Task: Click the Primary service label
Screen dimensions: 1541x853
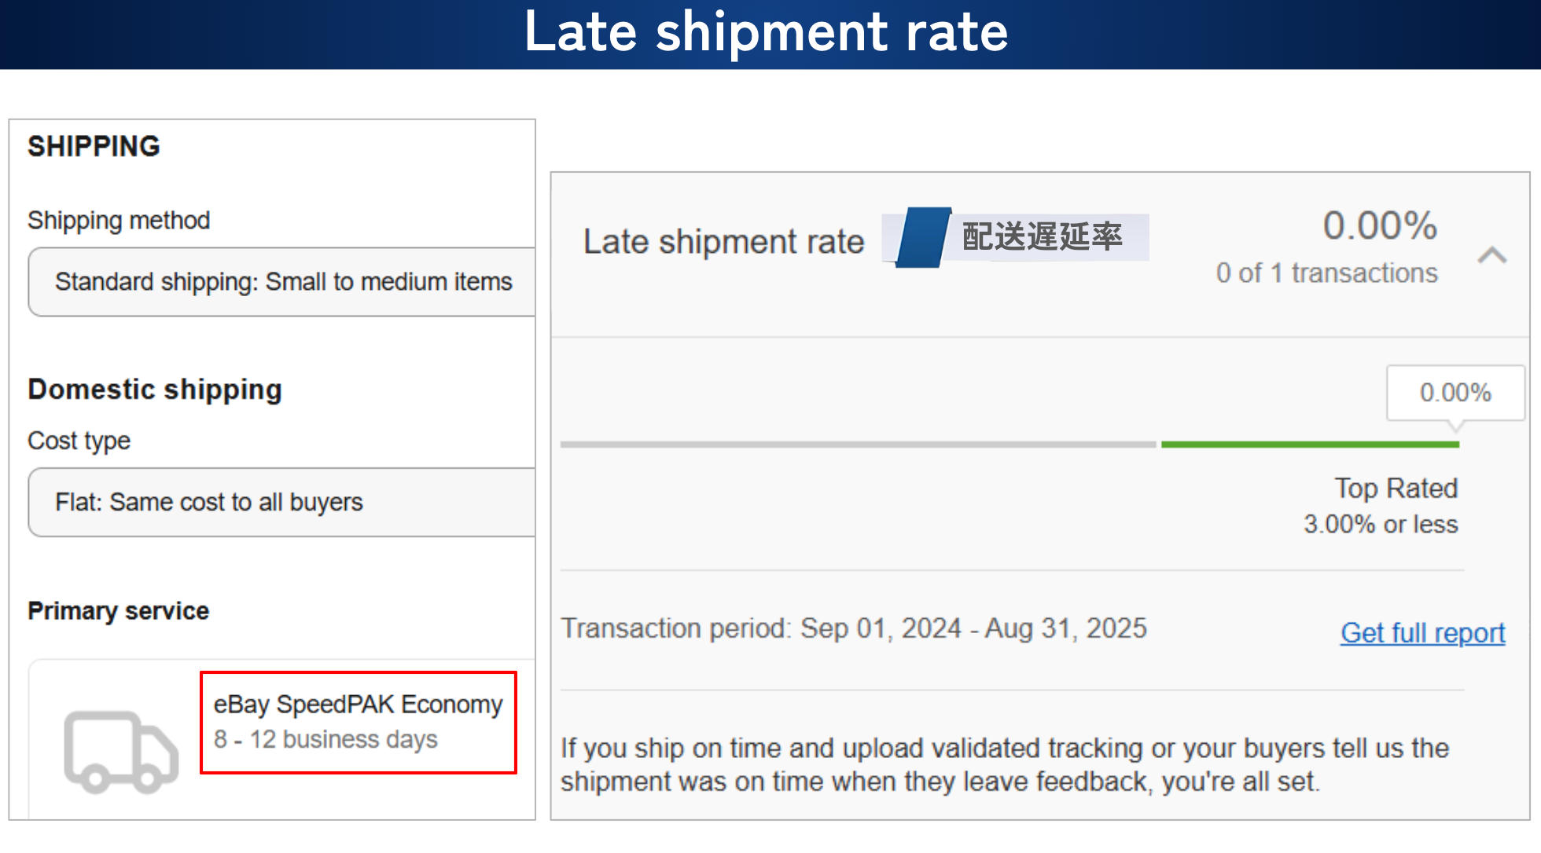Action: click(x=118, y=611)
